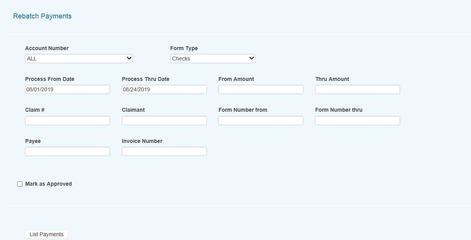Enable the Mark as Approved checkbox

[20, 184]
